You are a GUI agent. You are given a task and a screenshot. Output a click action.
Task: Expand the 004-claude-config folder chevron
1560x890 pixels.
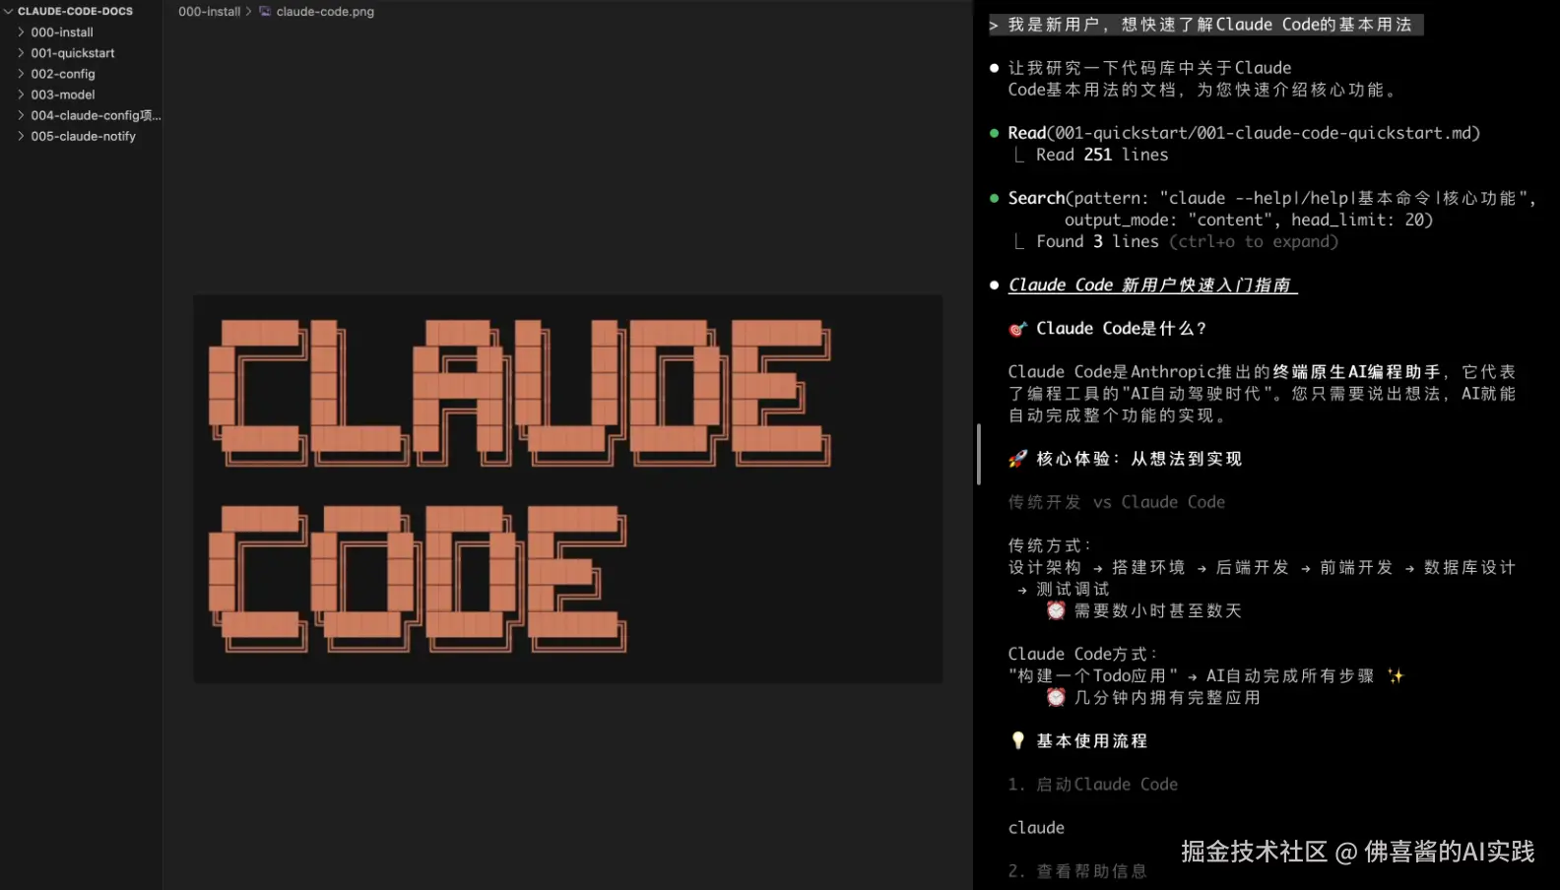coord(21,115)
